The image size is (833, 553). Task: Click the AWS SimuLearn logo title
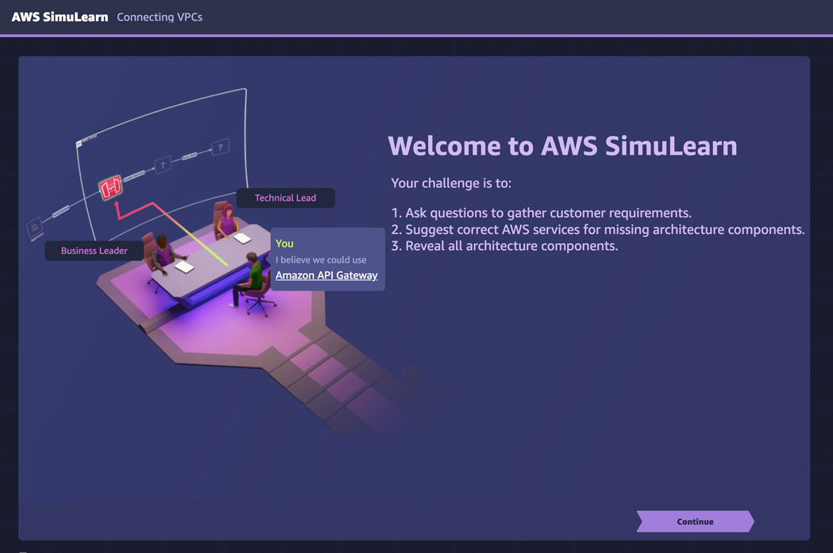[60, 17]
